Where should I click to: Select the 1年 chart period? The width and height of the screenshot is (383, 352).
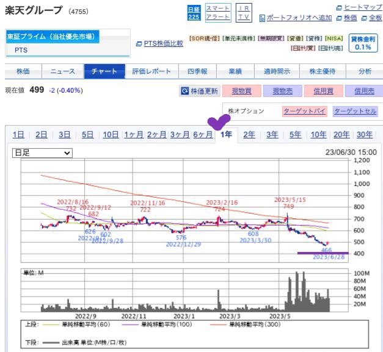pyautogui.click(x=226, y=134)
